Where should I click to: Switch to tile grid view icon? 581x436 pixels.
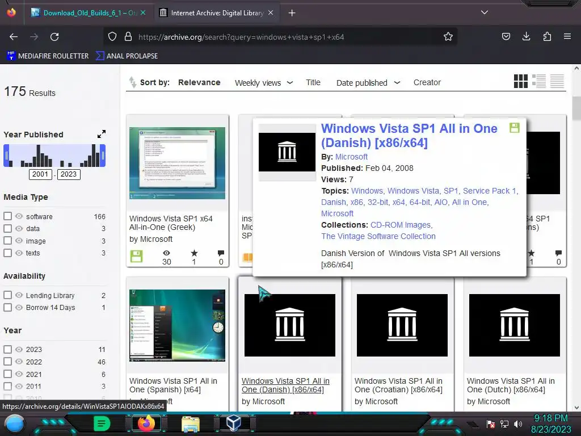coord(521,81)
